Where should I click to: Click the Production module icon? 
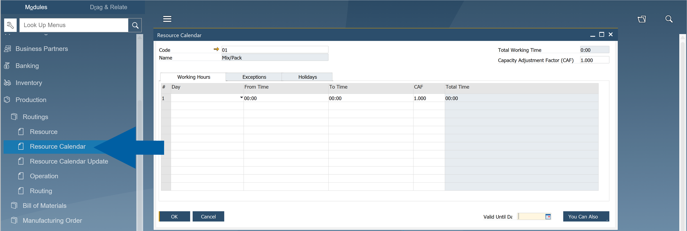click(x=7, y=100)
